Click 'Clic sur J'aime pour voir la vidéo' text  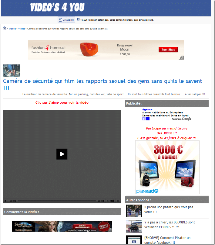[x=62, y=102]
